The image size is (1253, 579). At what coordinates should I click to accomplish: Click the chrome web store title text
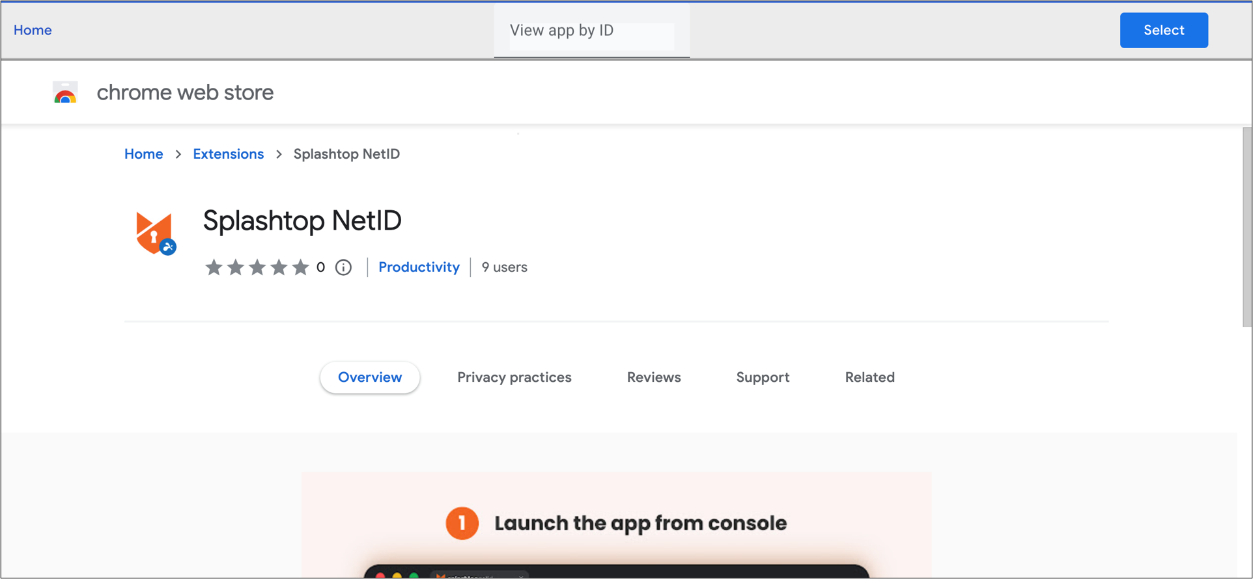185,92
